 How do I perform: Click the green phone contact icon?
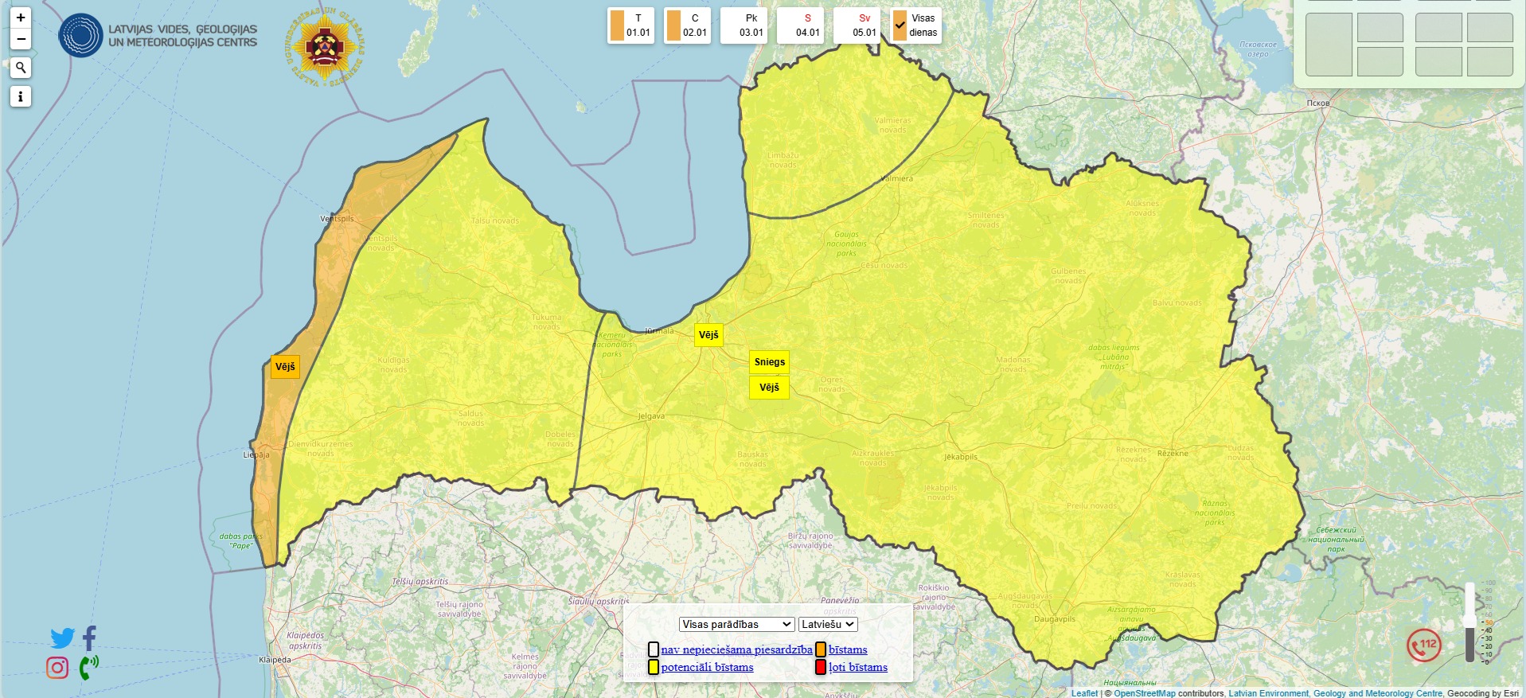[88, 667]
